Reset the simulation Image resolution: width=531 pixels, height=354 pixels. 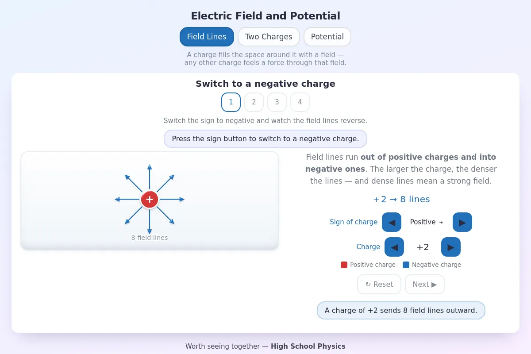379,284
